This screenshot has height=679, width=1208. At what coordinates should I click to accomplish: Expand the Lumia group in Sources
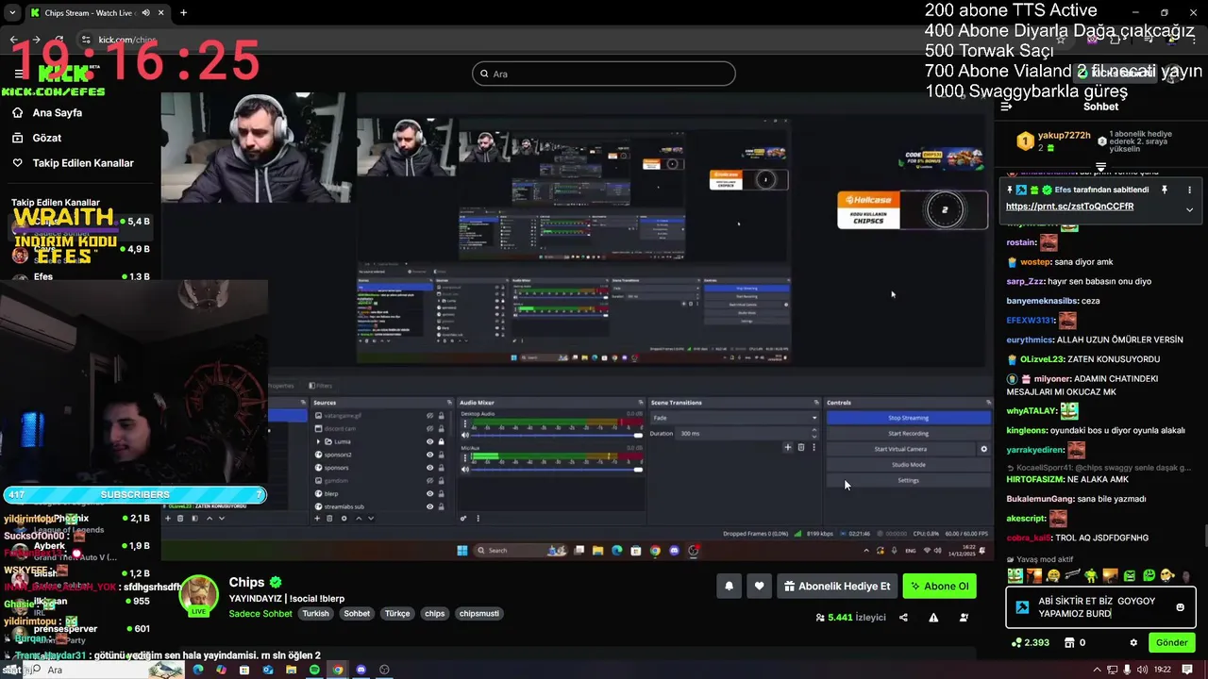[318, 441]
